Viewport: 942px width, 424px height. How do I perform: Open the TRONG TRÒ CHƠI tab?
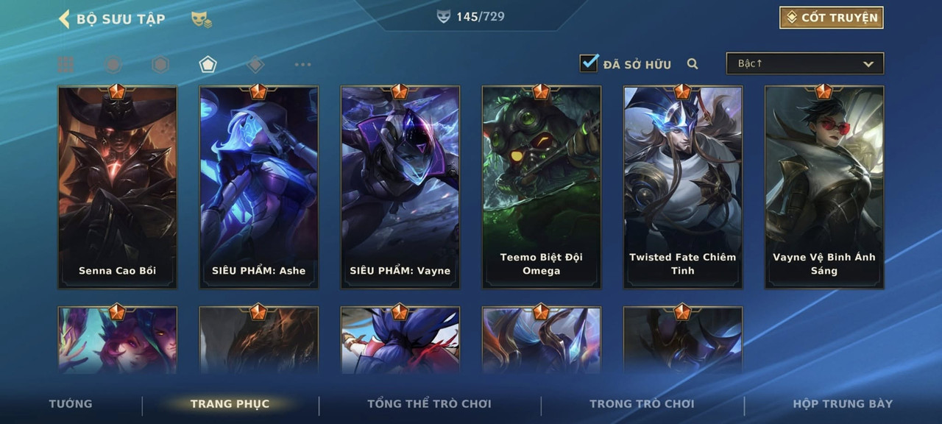tap(642, 403)
